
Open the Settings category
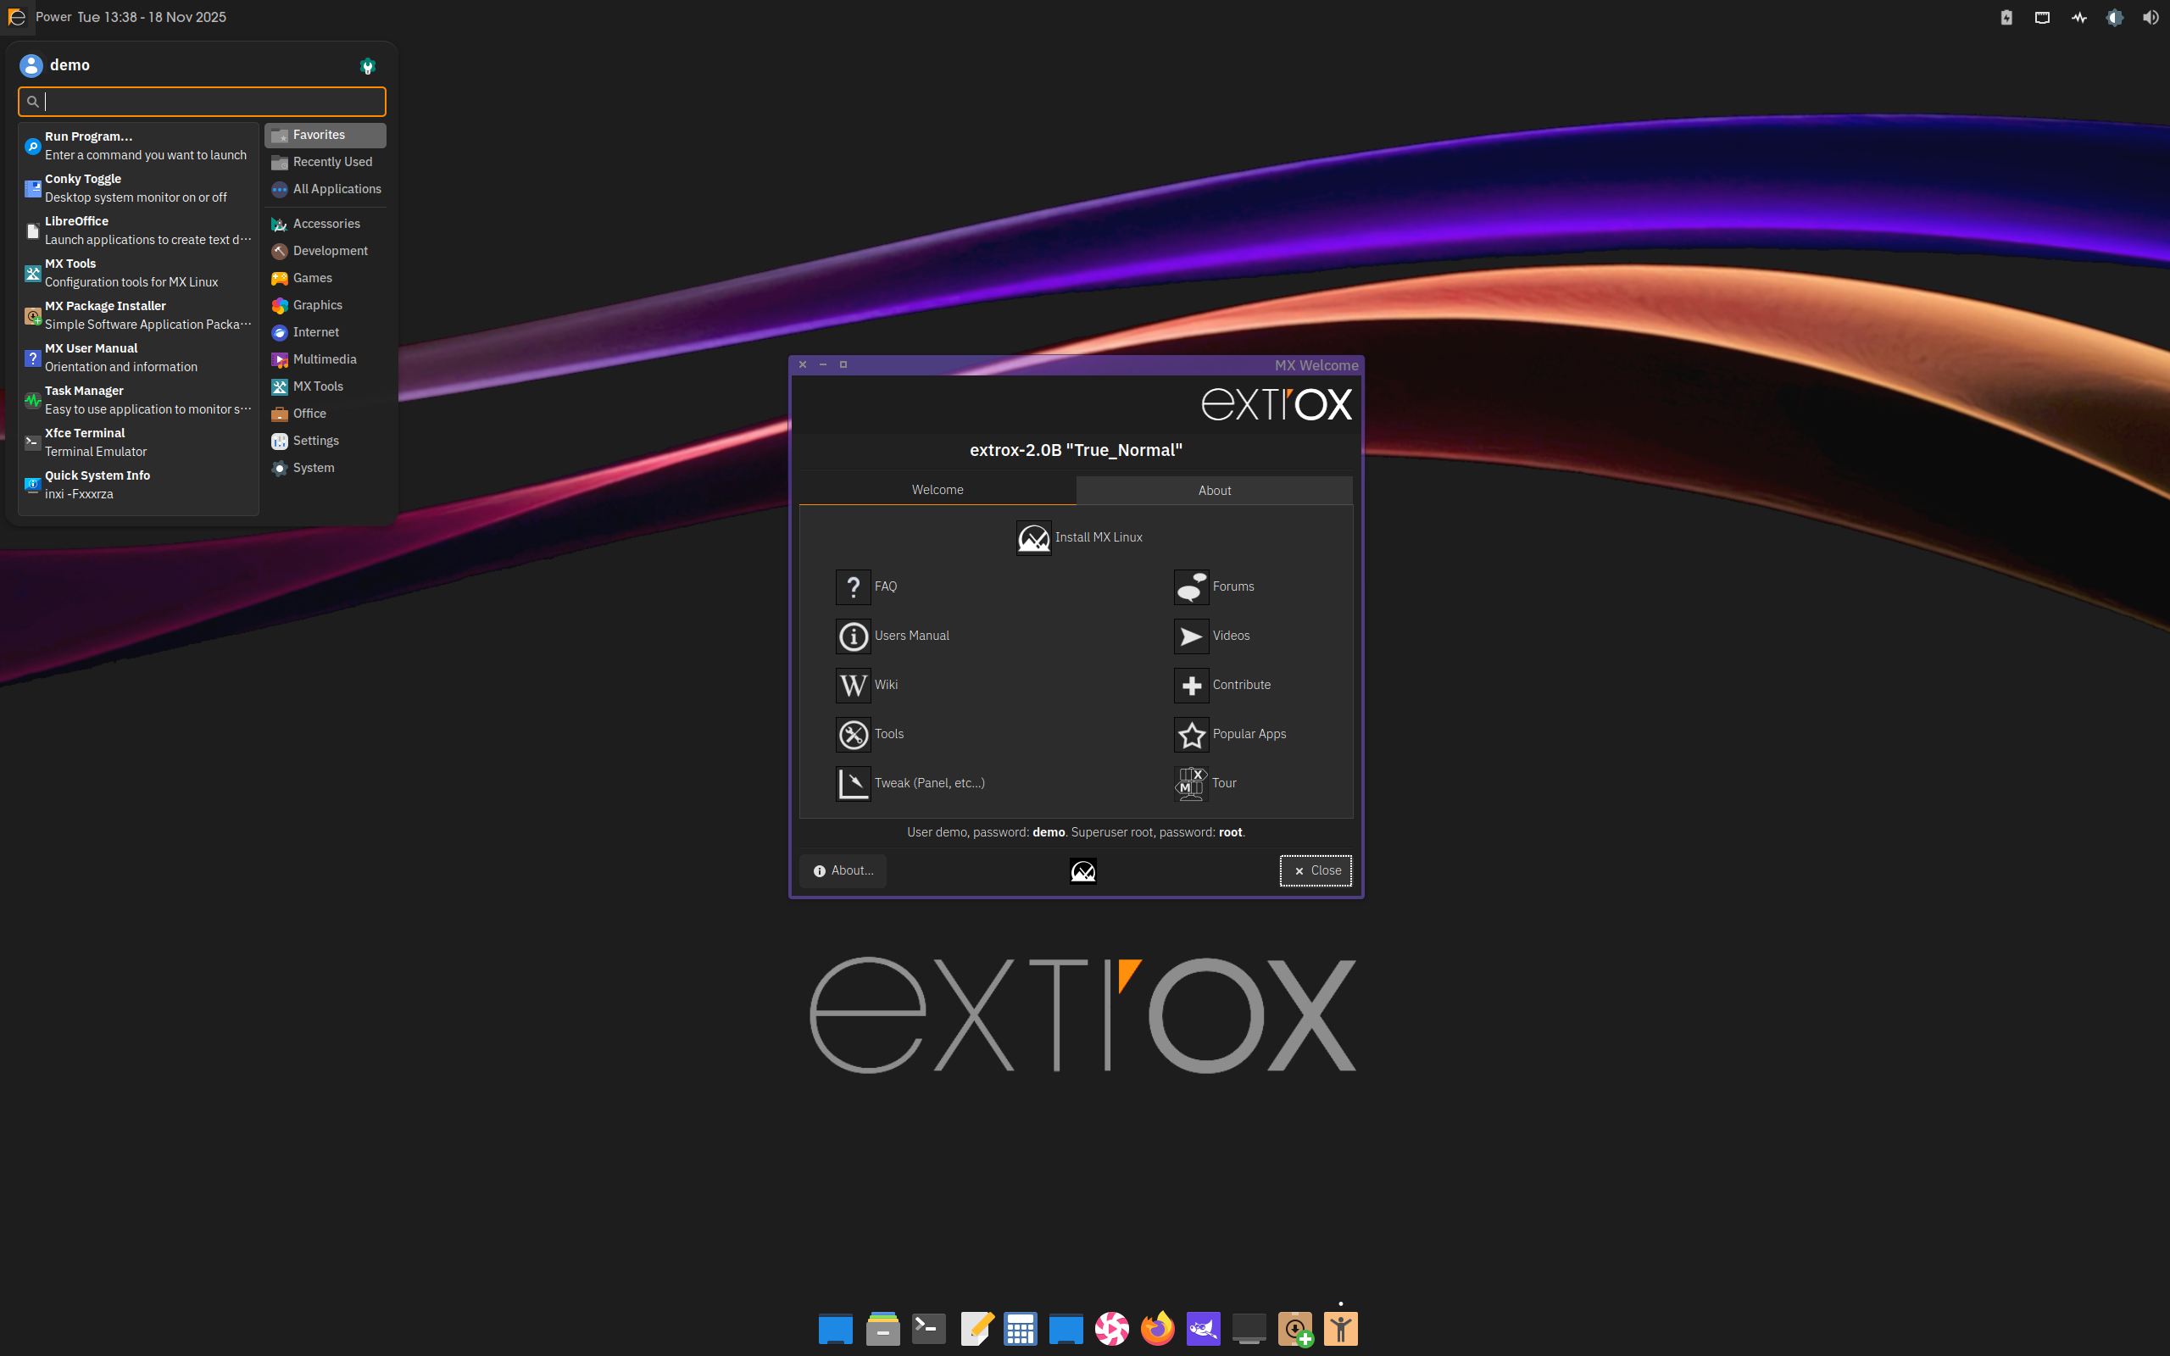tap(325, 441)
